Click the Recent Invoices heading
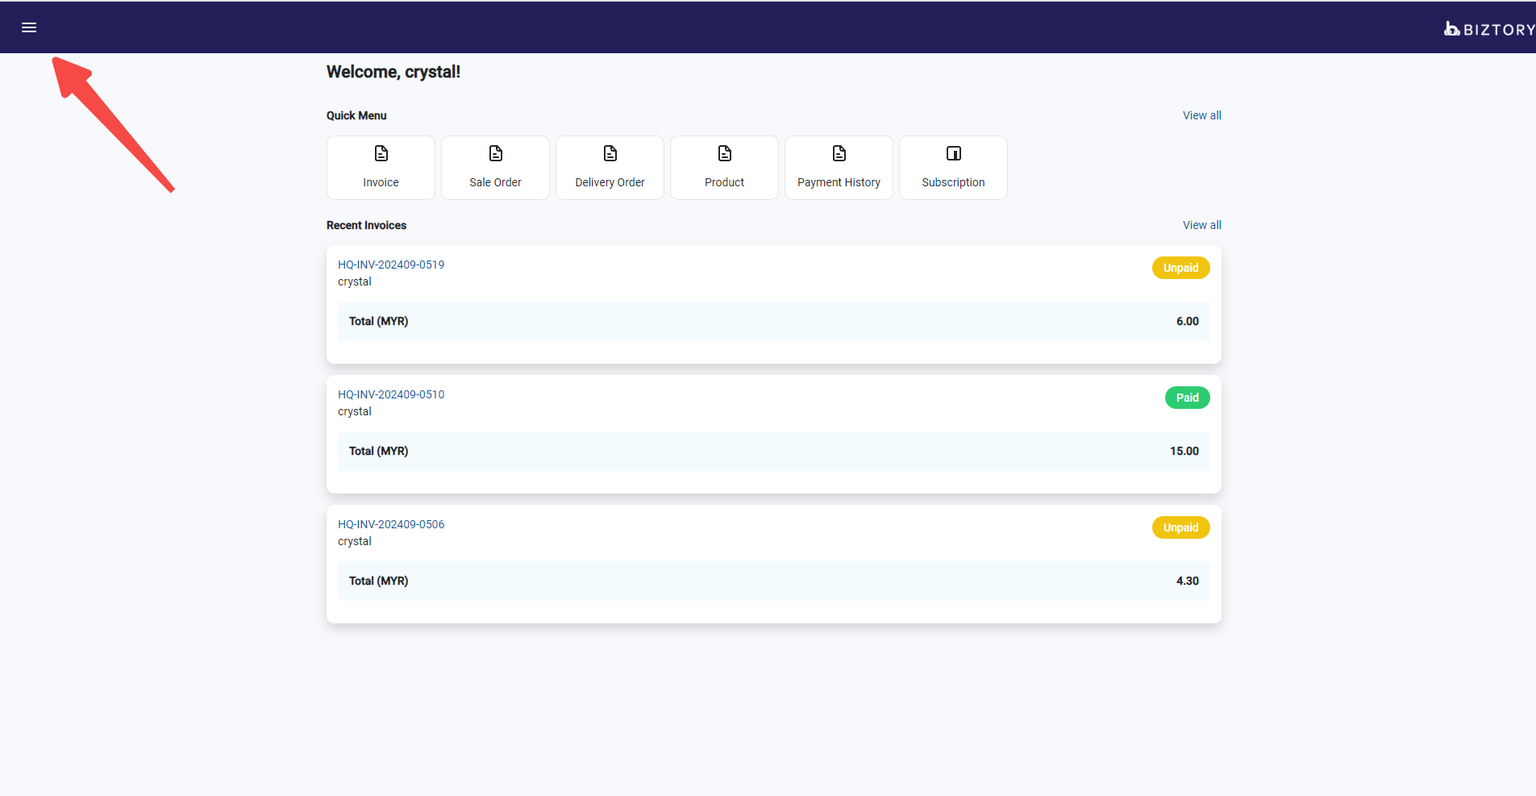 click(x=366, y=225)
